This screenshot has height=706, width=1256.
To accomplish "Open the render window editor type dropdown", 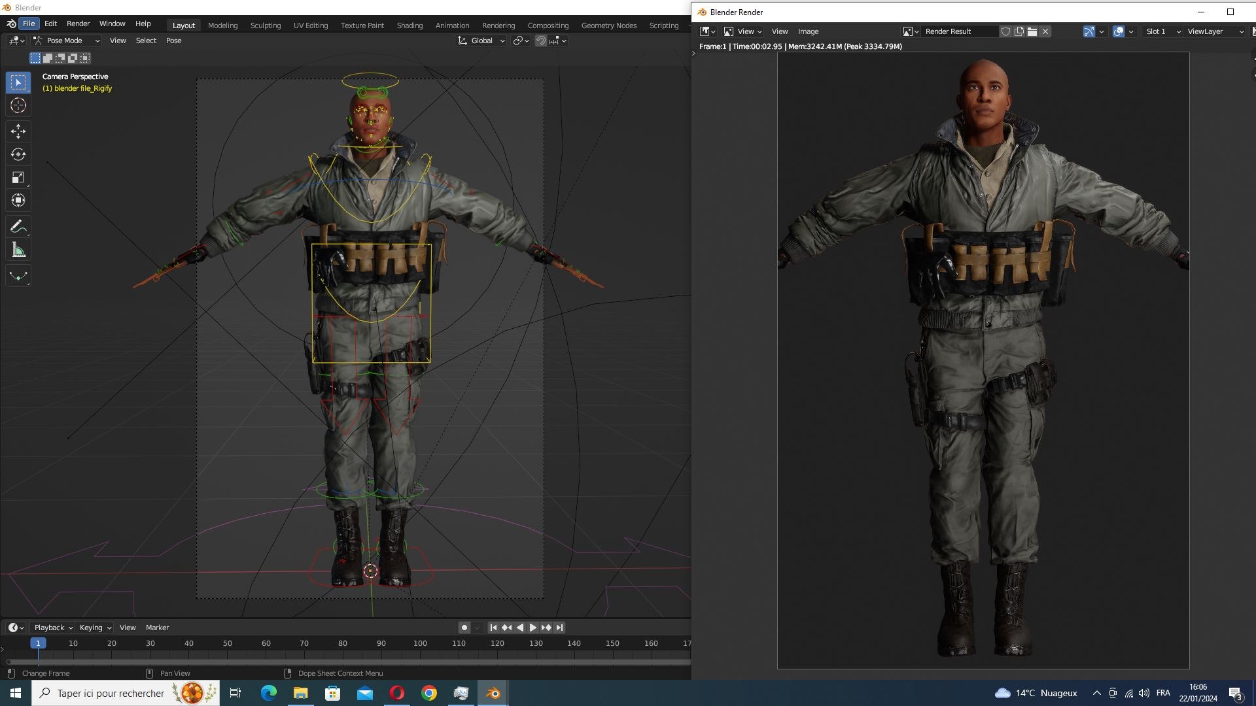I will (708, 31).
